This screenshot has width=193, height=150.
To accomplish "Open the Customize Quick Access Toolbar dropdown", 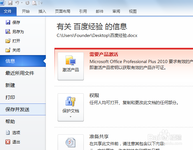I will coord(41,3).
